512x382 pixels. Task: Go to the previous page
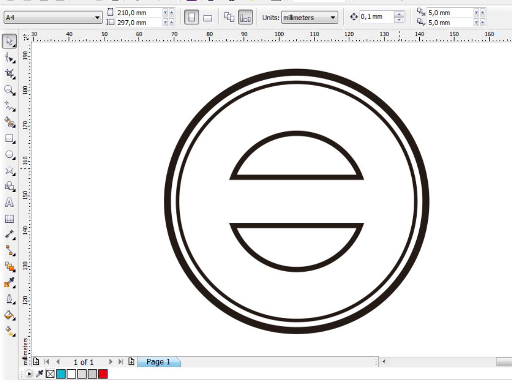[58, 362]
